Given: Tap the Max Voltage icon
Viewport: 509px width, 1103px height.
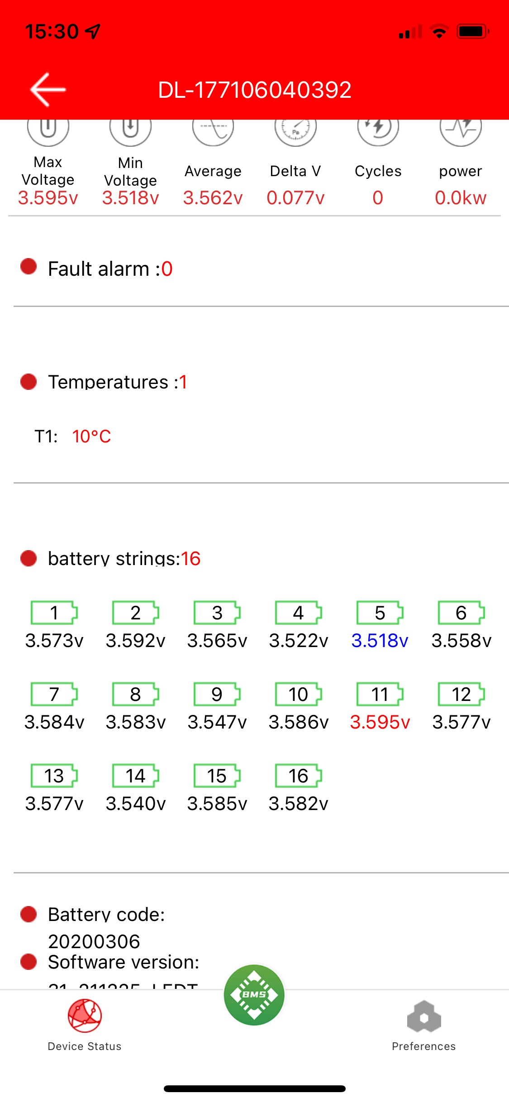Looking at the screenshot, I should point(48,129).
